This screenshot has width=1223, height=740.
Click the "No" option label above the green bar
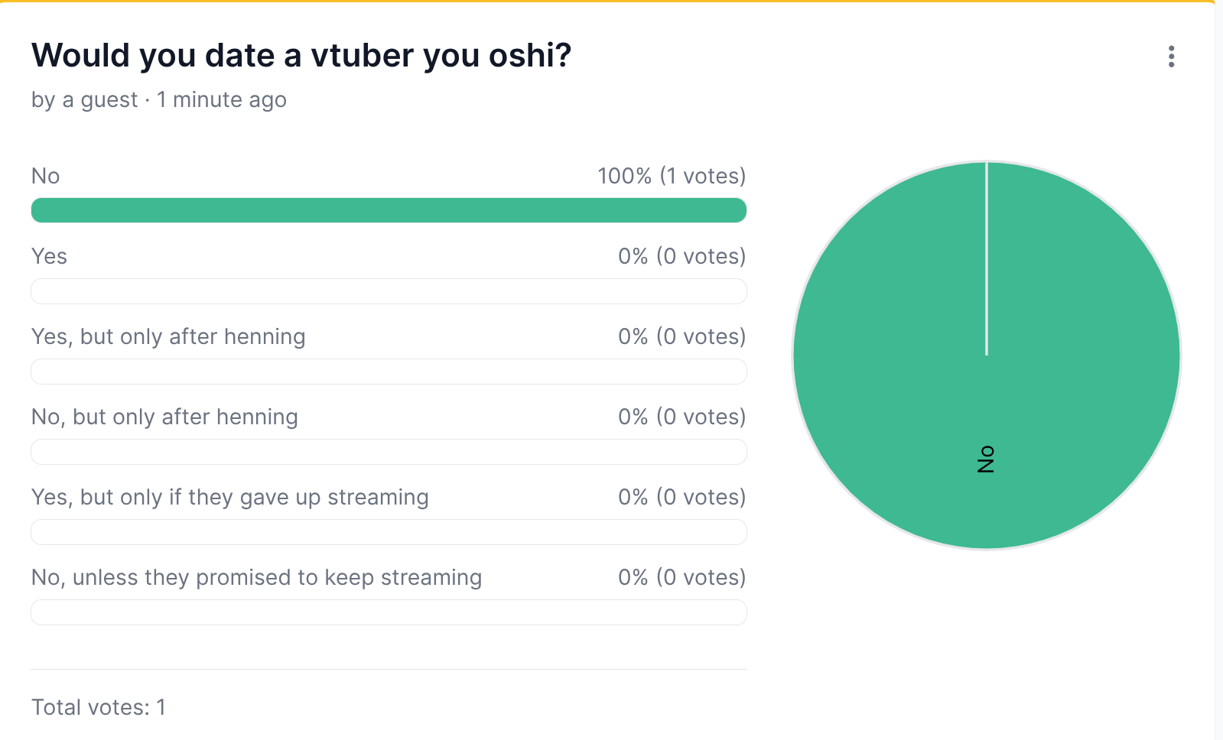46,176
